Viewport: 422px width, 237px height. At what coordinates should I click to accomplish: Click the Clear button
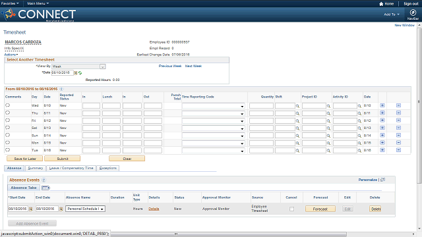click(127, 159)
